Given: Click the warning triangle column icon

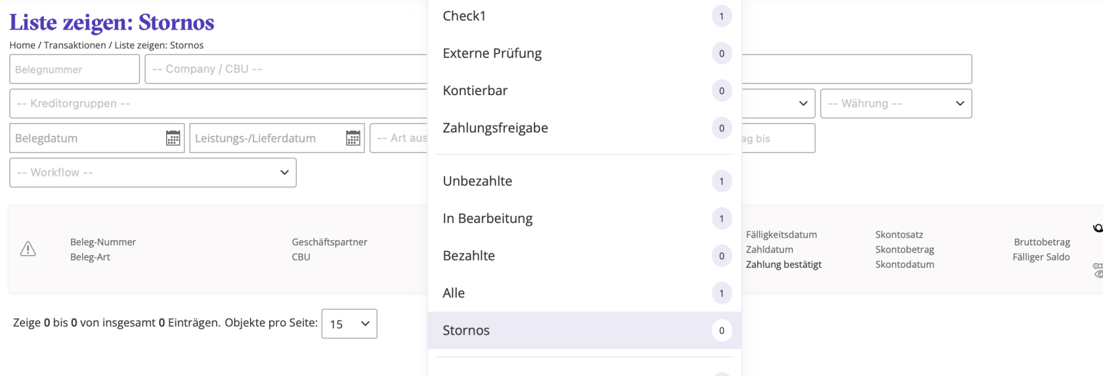Looking at the screenshot, I should (28, 249).
